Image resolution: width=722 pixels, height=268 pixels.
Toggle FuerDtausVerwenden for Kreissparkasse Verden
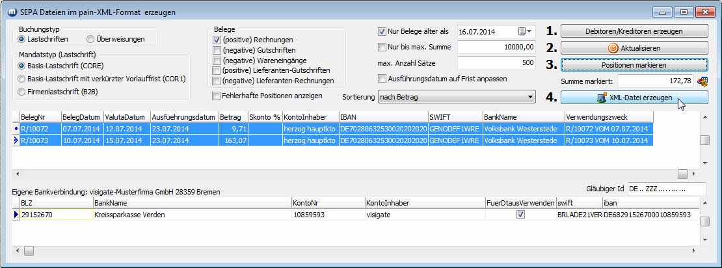(520, 215)
